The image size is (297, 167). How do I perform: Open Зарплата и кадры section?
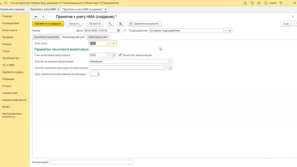(x=13, y=72)
